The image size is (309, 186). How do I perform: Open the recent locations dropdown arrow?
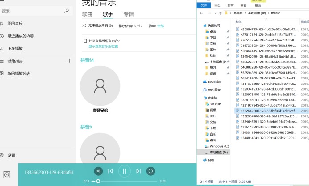pos(215,13)
